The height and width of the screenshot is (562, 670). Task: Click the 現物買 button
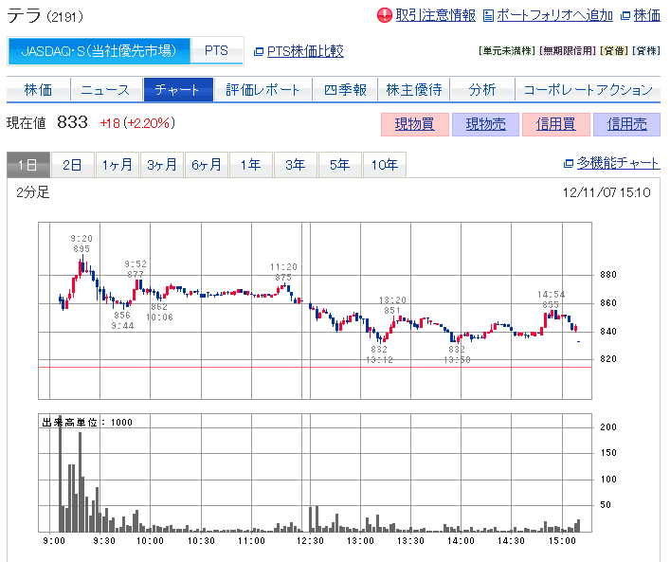[415, 124]
